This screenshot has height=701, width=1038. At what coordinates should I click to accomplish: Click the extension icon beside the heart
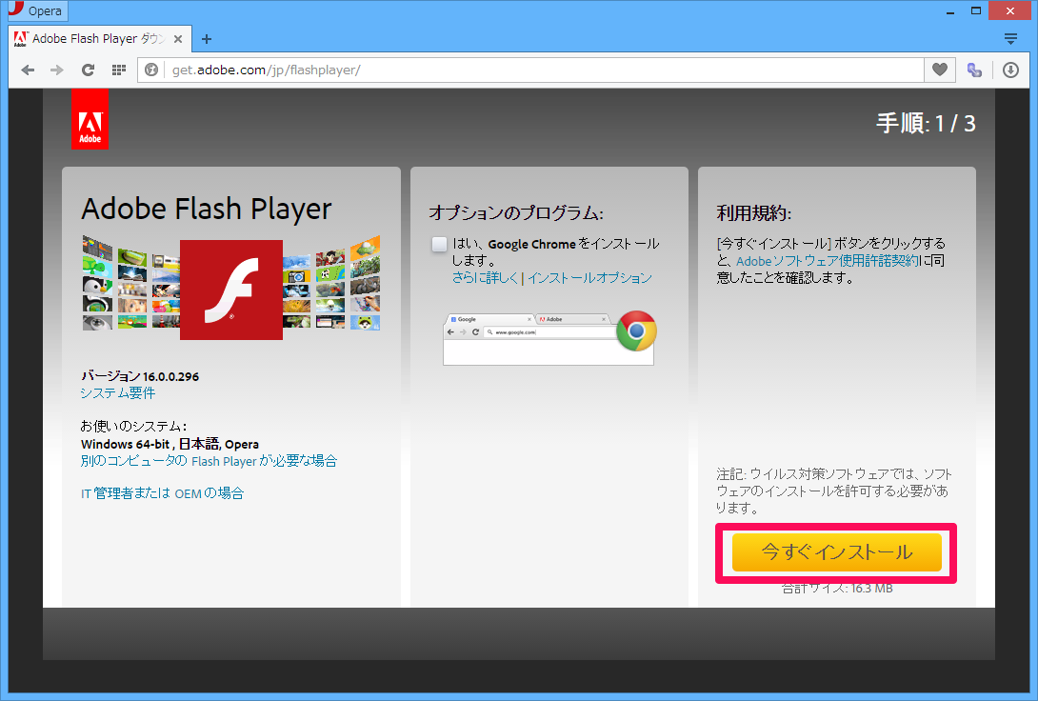[974, 70]
